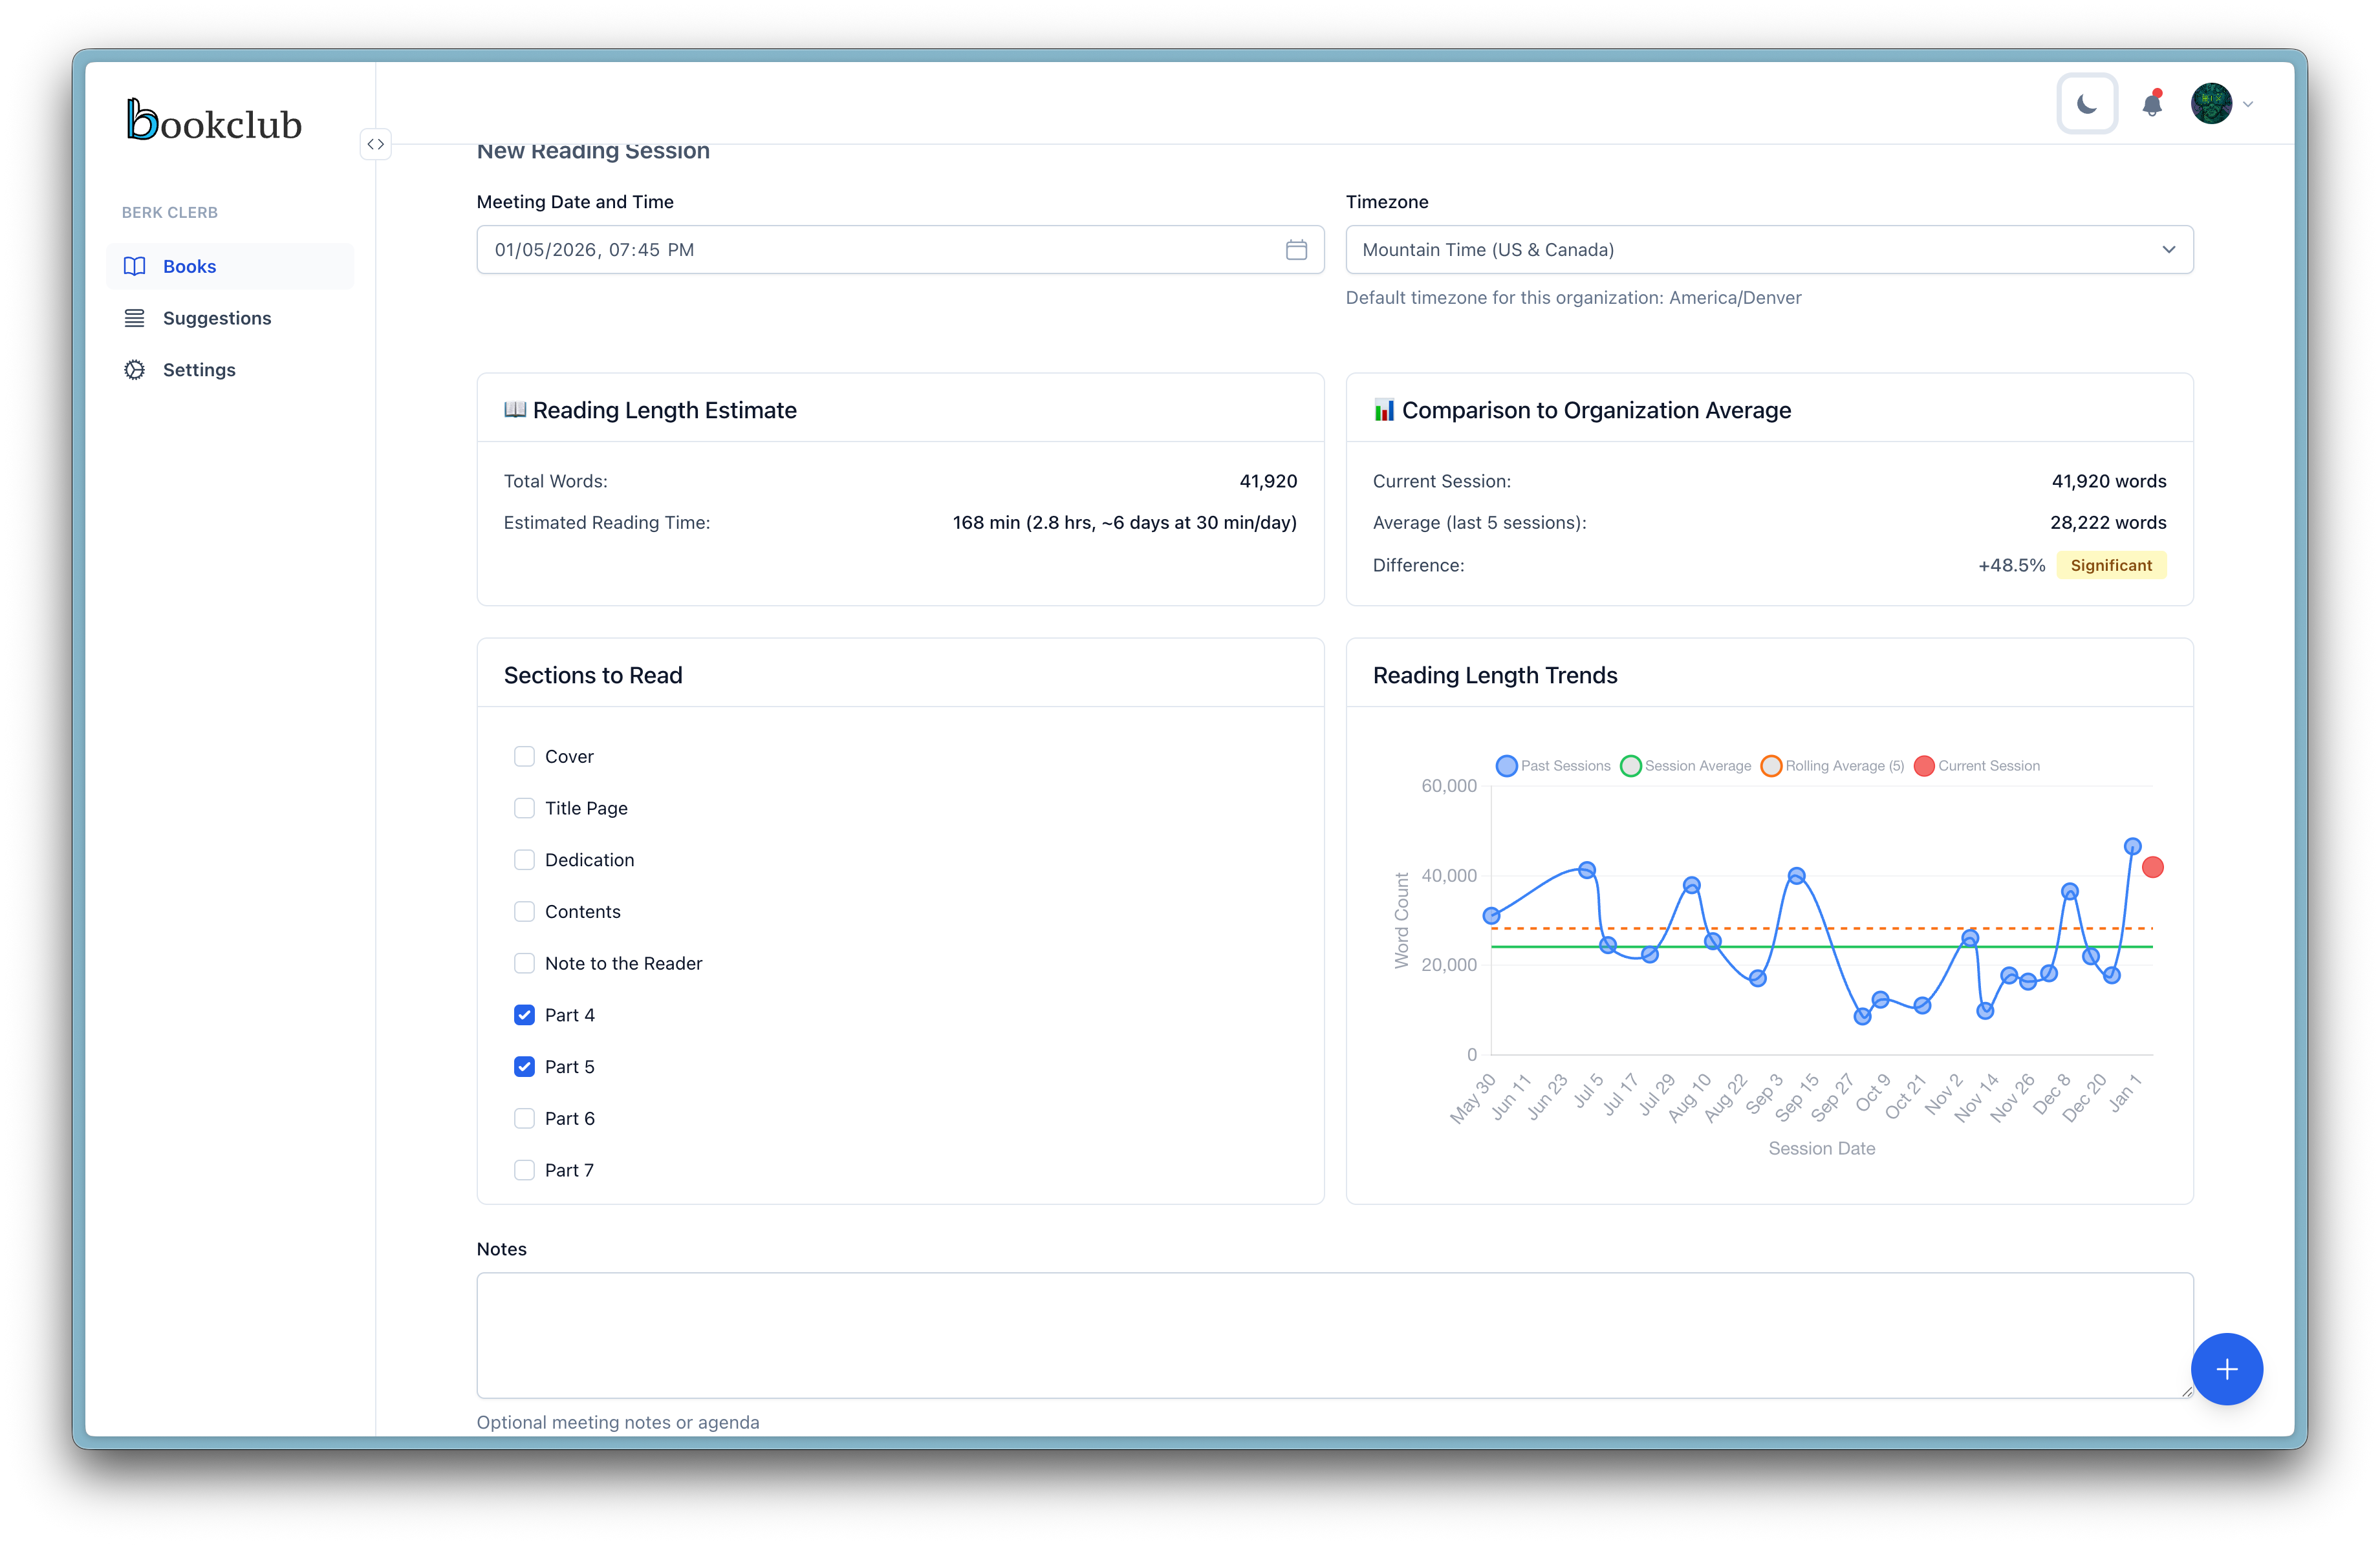Open the calendar picker icon
The image size is (2380, 1545).
click(1296, 250)
